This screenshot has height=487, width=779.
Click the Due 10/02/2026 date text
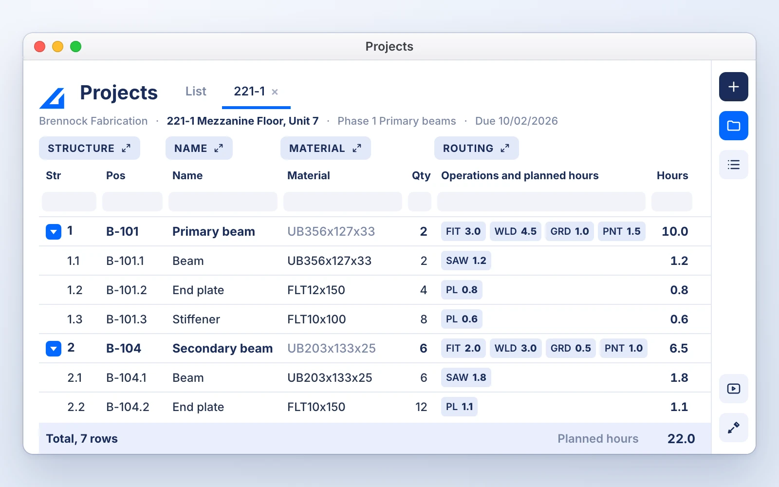[517, 121]
